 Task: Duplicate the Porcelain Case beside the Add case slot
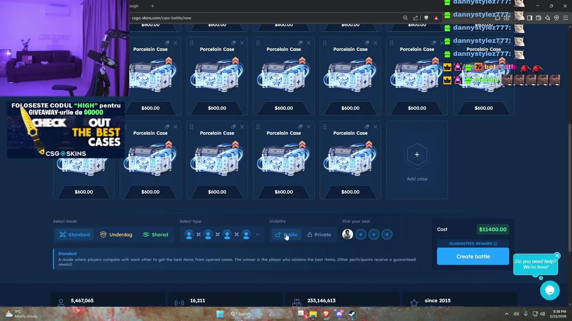pos(367,127)
